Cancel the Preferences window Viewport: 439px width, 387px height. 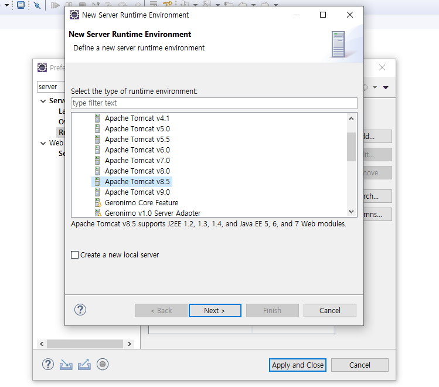360,365
